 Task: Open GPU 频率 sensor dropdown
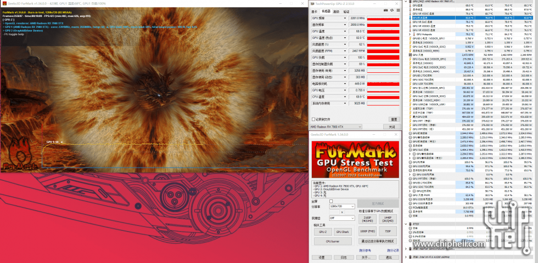pos(345,18)
